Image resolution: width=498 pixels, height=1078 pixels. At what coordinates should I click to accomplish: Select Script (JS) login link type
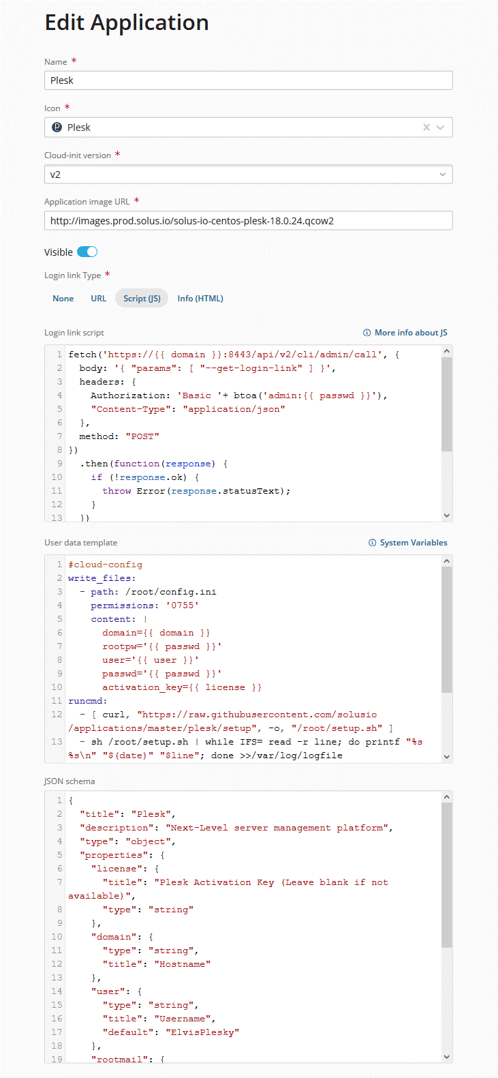tap(142, 299)
